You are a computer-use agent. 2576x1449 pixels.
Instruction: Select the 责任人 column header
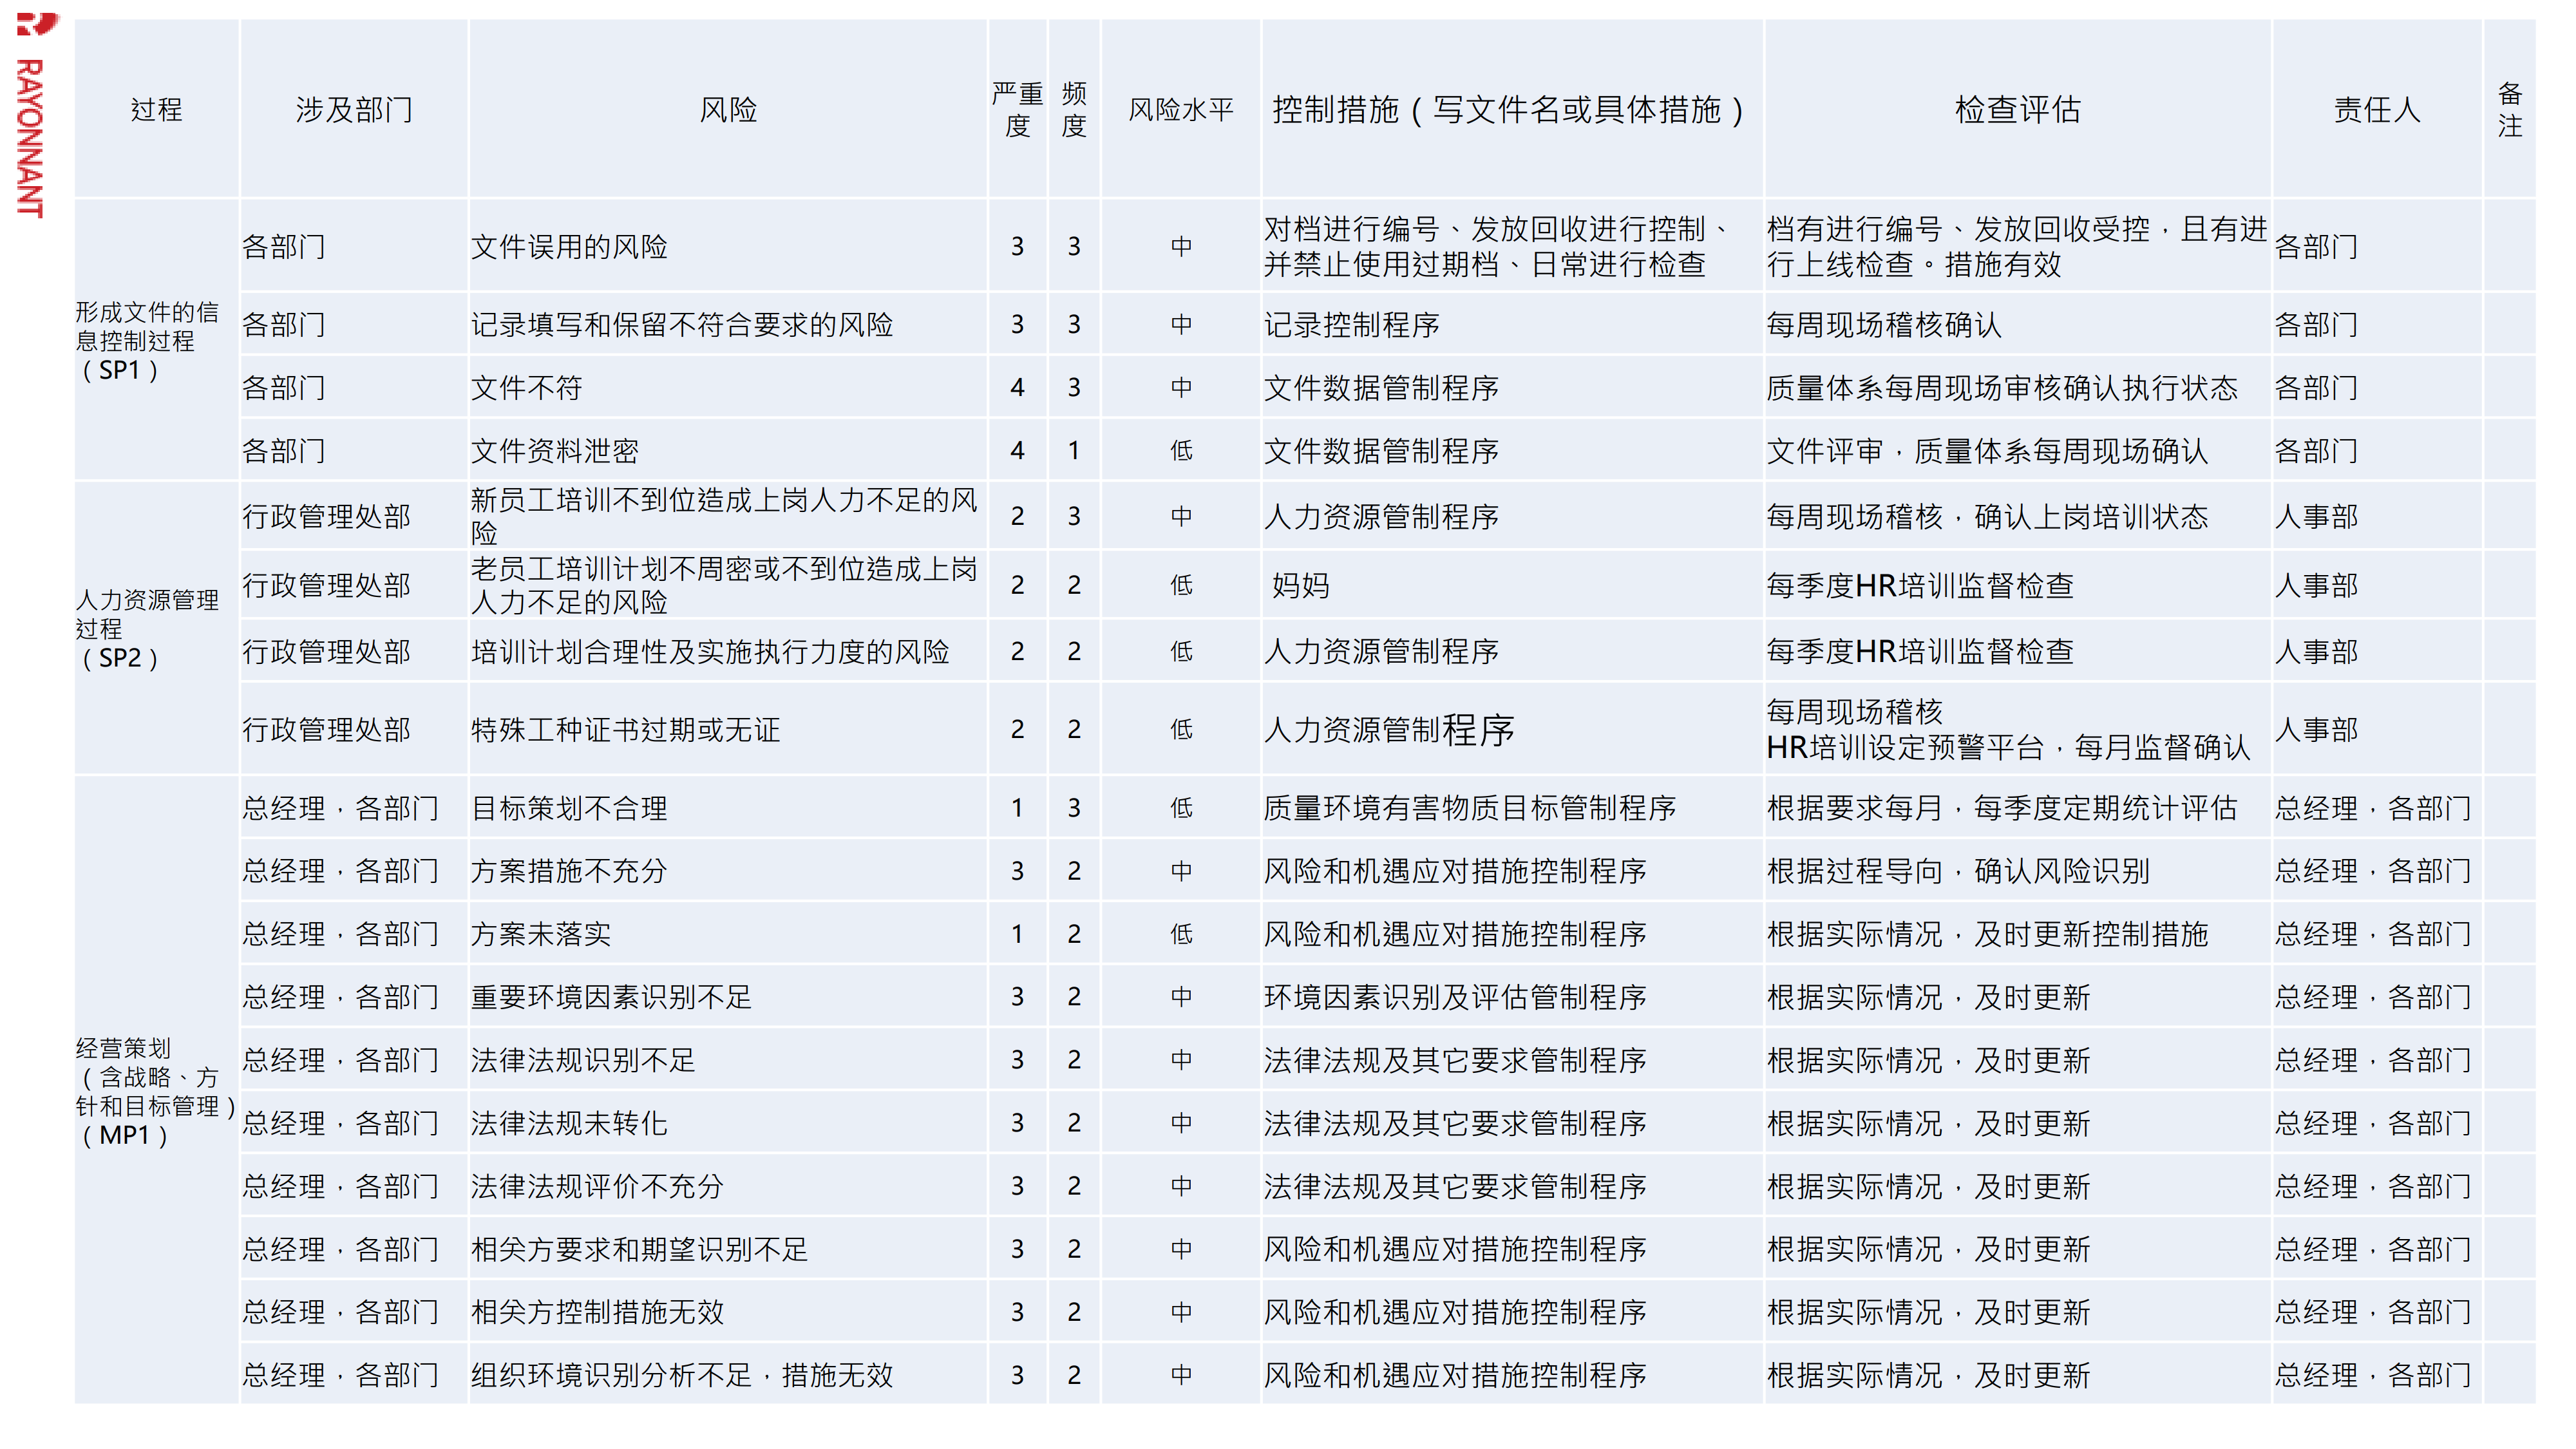point(2377,109)
